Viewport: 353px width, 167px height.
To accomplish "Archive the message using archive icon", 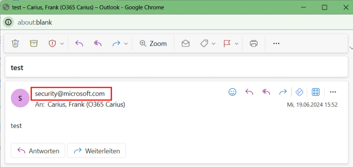I will (34, 43).
